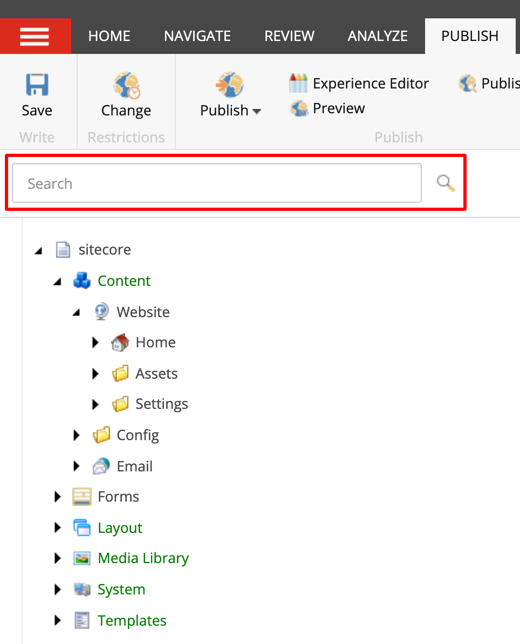This screenshot has width=520, height=644.
Task: Click the Templates sheet icon
Action: (x=82, y=620)
